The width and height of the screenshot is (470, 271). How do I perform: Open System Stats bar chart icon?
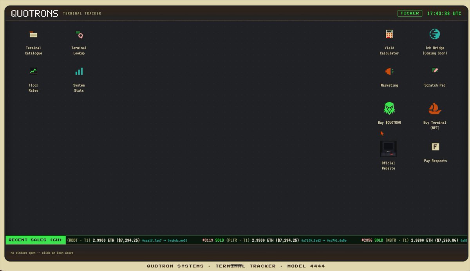(79, 72)
